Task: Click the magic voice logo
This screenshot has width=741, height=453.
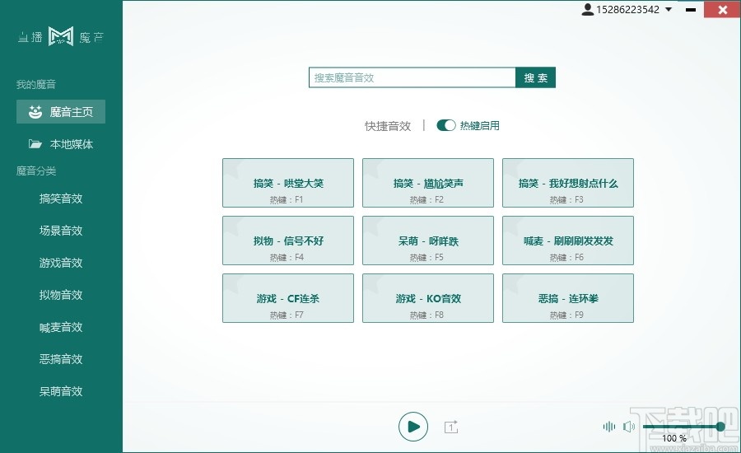Action: pos(61,36)
